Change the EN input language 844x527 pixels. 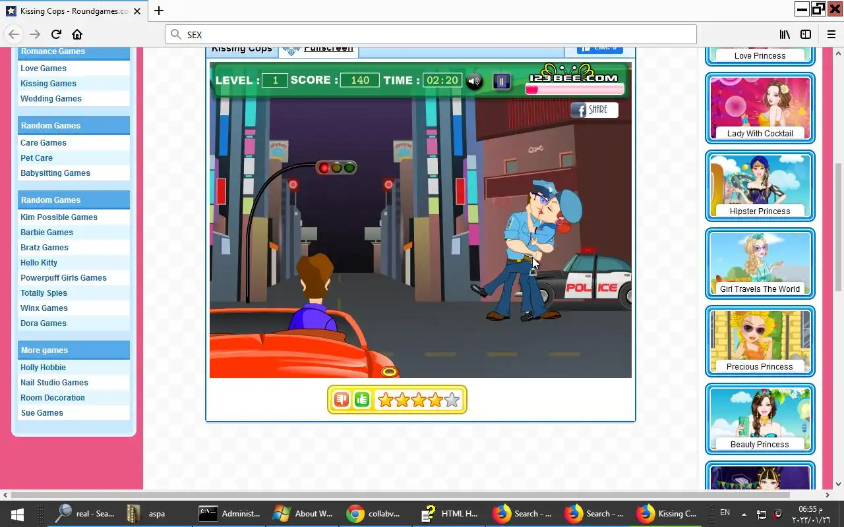click(725, 513)
